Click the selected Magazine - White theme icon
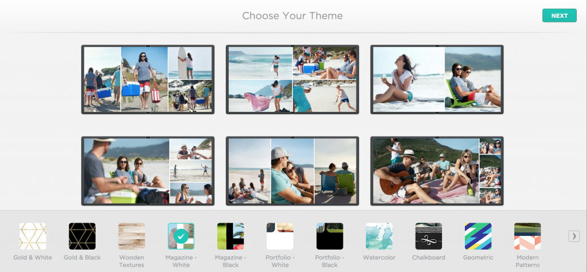 coord(181,236)
